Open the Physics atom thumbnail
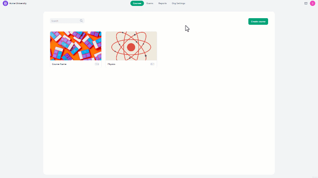 [131, 46]
